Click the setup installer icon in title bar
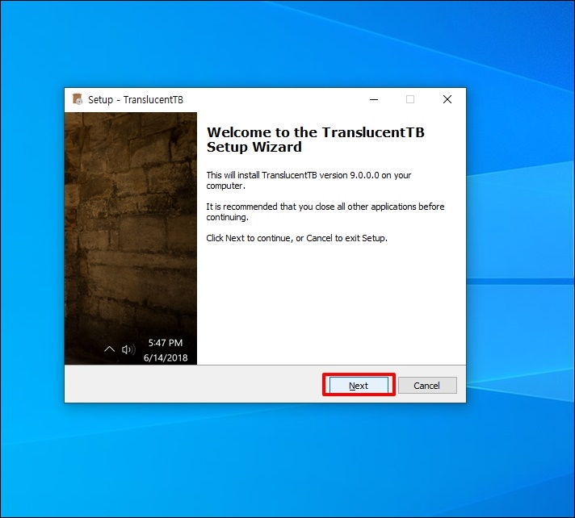The image size is (575, 518). click(x=78, y=99)
